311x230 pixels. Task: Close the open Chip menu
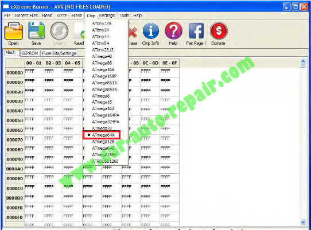[x=91, y=15]
